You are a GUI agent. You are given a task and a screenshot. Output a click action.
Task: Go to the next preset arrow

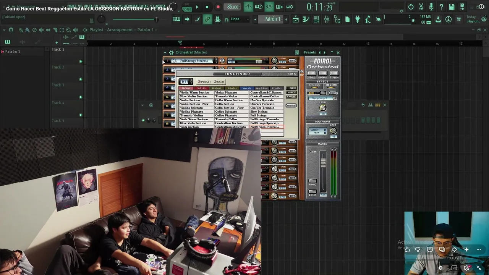click(325, 52)
